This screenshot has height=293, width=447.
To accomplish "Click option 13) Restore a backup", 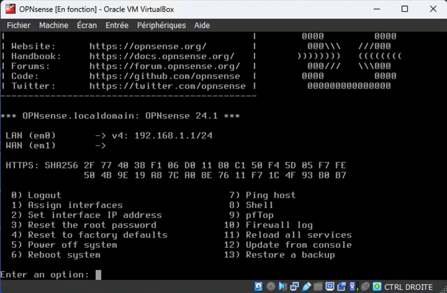I will 279,255.
